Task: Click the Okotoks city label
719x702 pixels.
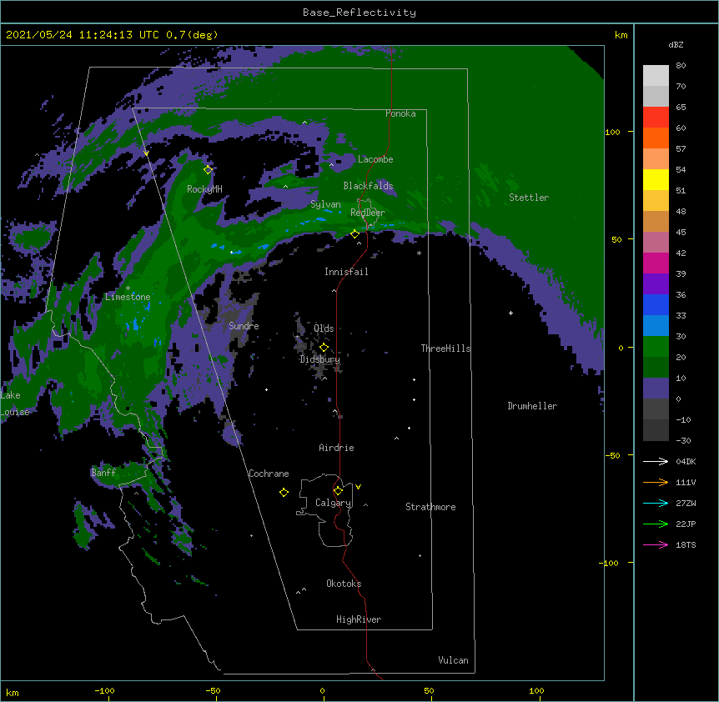Action: click(x=344, y=584)
